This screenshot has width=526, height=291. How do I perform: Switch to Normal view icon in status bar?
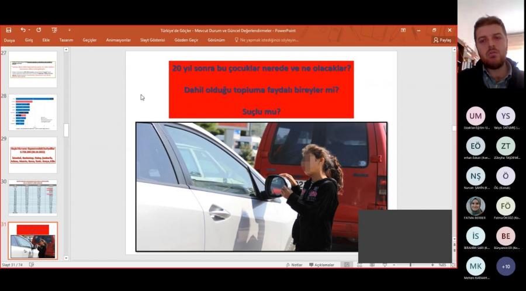point(347,265)
